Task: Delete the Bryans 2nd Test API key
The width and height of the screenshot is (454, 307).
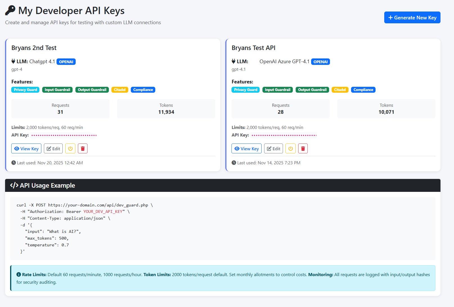Action: click(x=82, y=148)
